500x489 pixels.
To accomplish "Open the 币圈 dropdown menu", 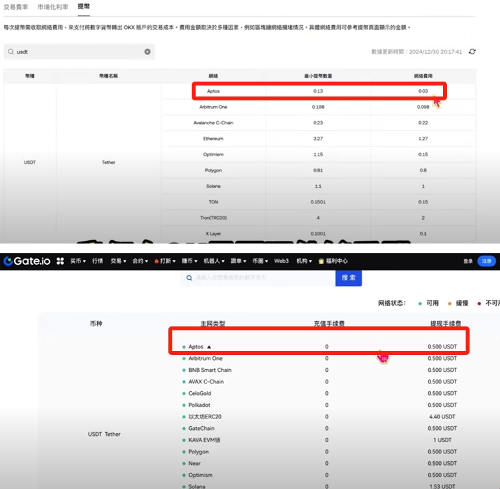I will 260,261.
